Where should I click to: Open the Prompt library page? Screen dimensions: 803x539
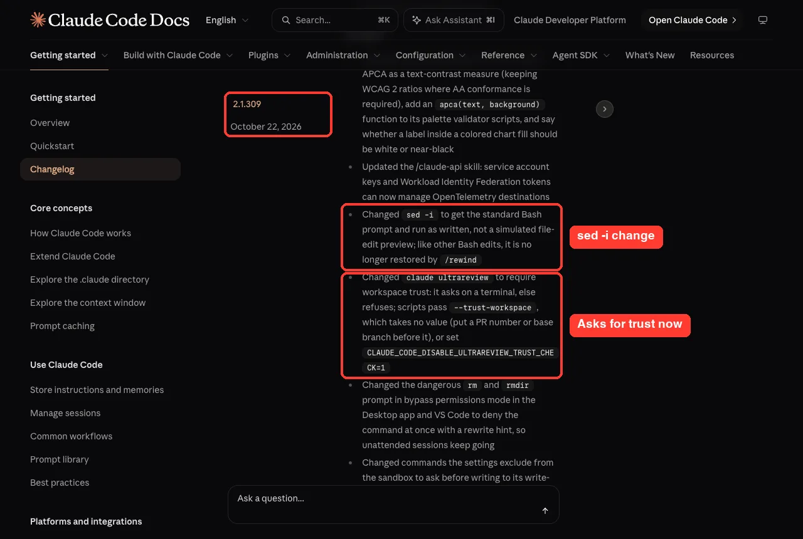(60, 459)
